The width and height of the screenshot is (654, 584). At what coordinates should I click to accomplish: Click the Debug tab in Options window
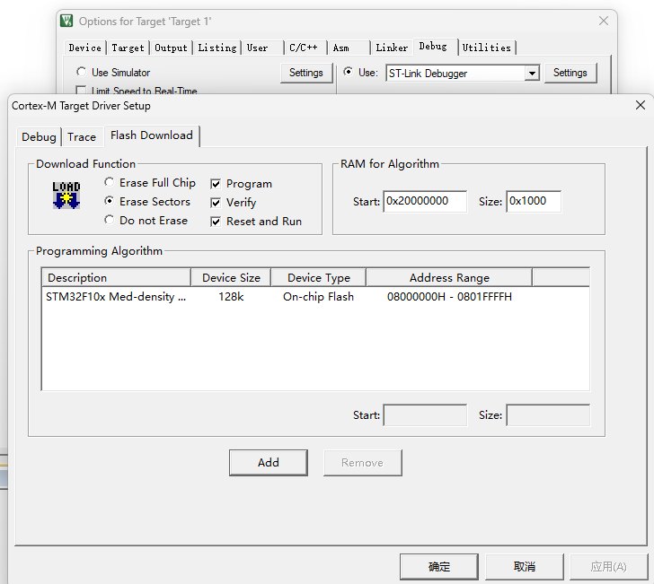coord(434,47)
